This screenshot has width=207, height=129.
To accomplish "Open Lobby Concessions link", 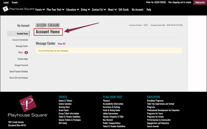I will click(110, 113).
